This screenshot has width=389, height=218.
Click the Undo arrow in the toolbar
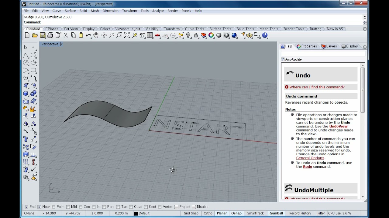click(88, 35)
